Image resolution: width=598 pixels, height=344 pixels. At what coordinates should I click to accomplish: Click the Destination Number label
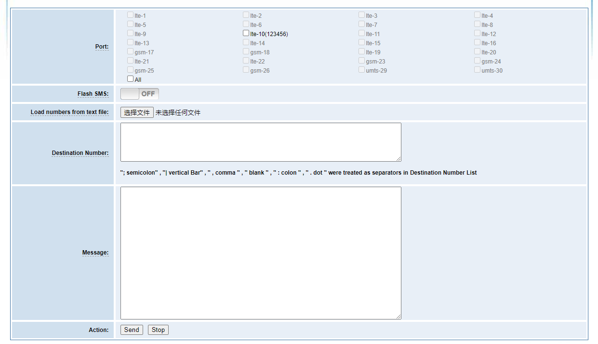pyautogui.click(x=80, y=153)
